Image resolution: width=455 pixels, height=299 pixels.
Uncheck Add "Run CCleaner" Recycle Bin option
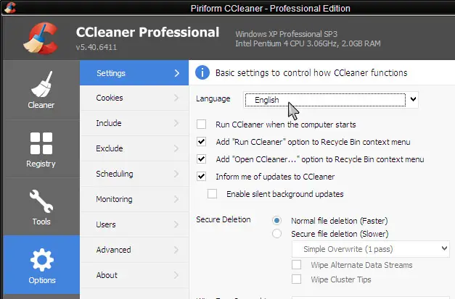(202, 142)
